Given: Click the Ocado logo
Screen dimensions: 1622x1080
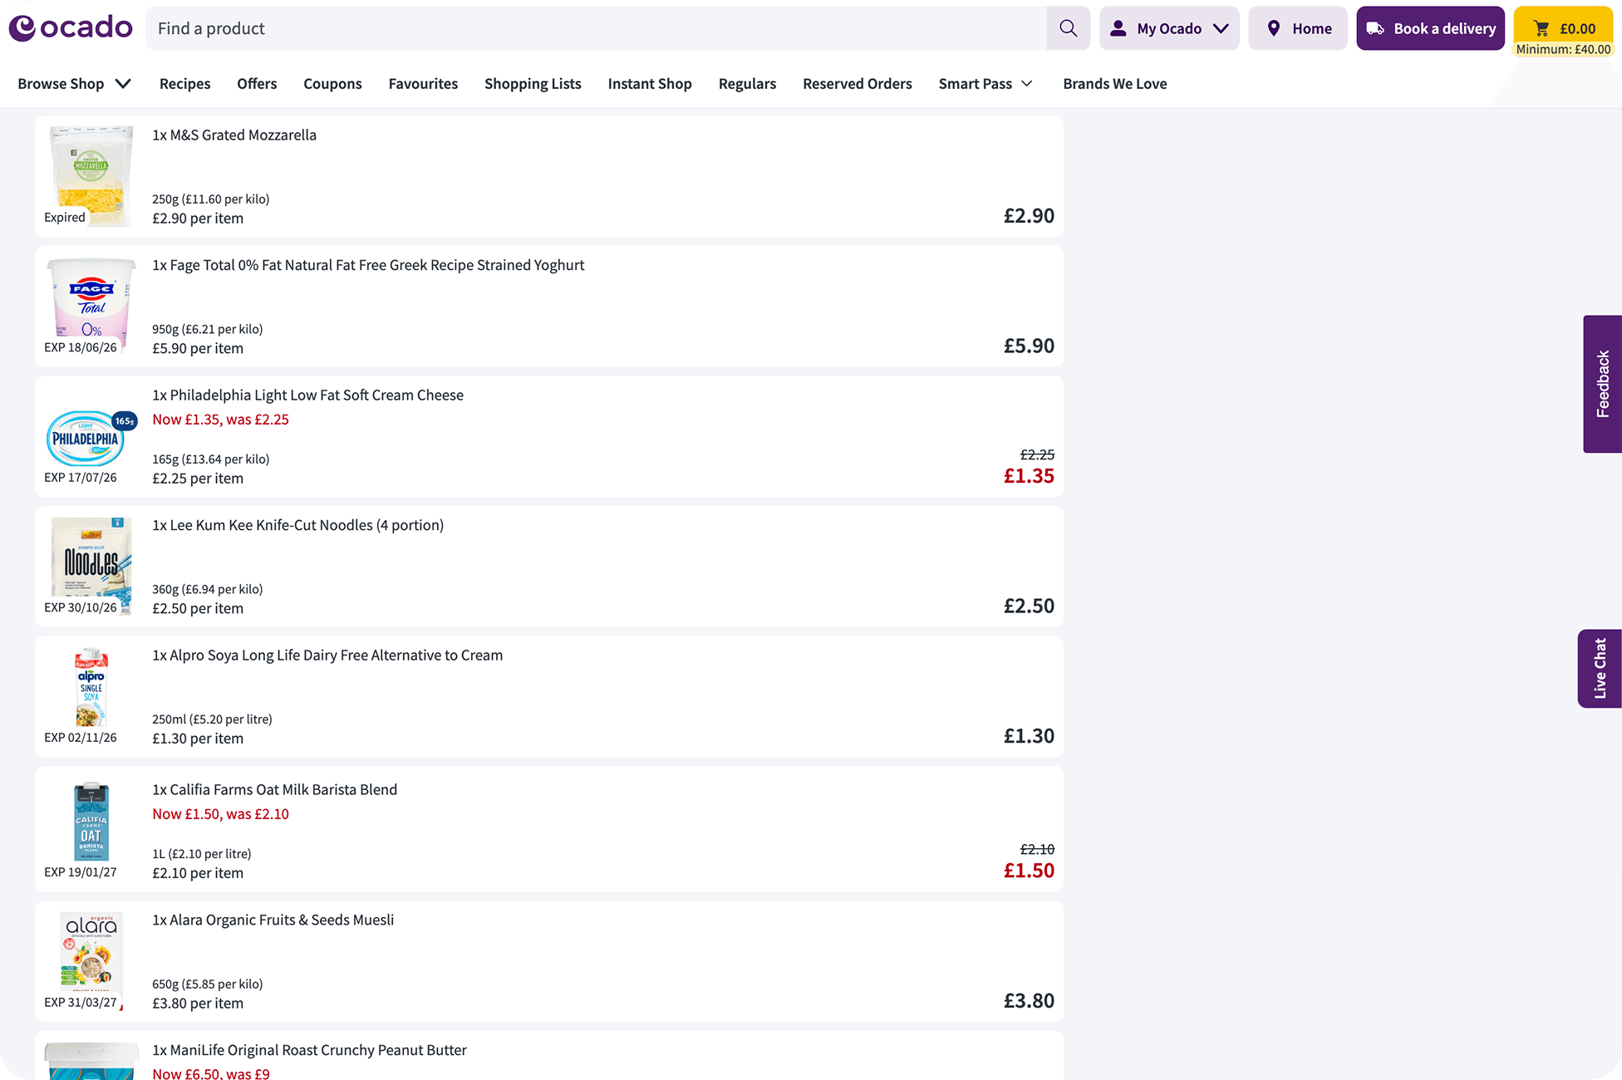Looking at the screenshot, I should 71,27.
